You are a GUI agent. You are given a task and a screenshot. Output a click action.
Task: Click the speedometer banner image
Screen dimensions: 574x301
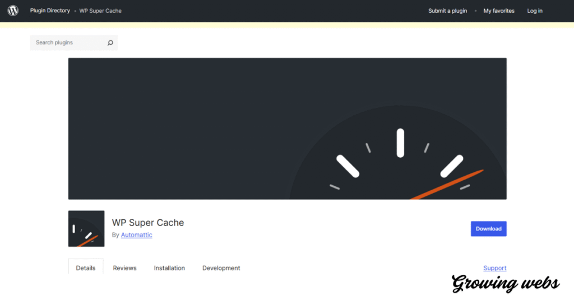(x=288, y=129)
